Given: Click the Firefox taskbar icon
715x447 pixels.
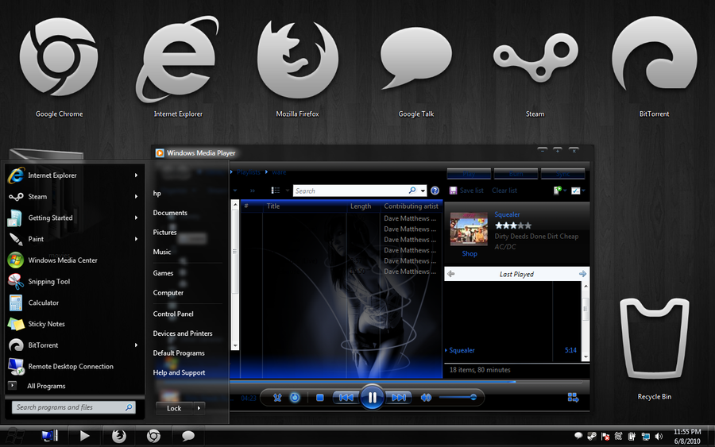Looking at the screenshot, I should (x=118, y=436).
